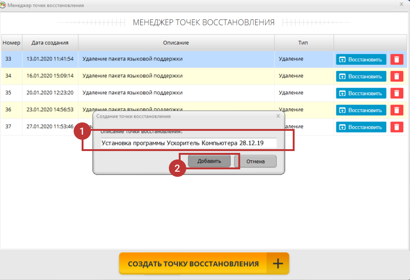The height and width of the screenshot is (280, 410).
Task: Delete restore point number 33 with trash icon
Action: point(397,60)
